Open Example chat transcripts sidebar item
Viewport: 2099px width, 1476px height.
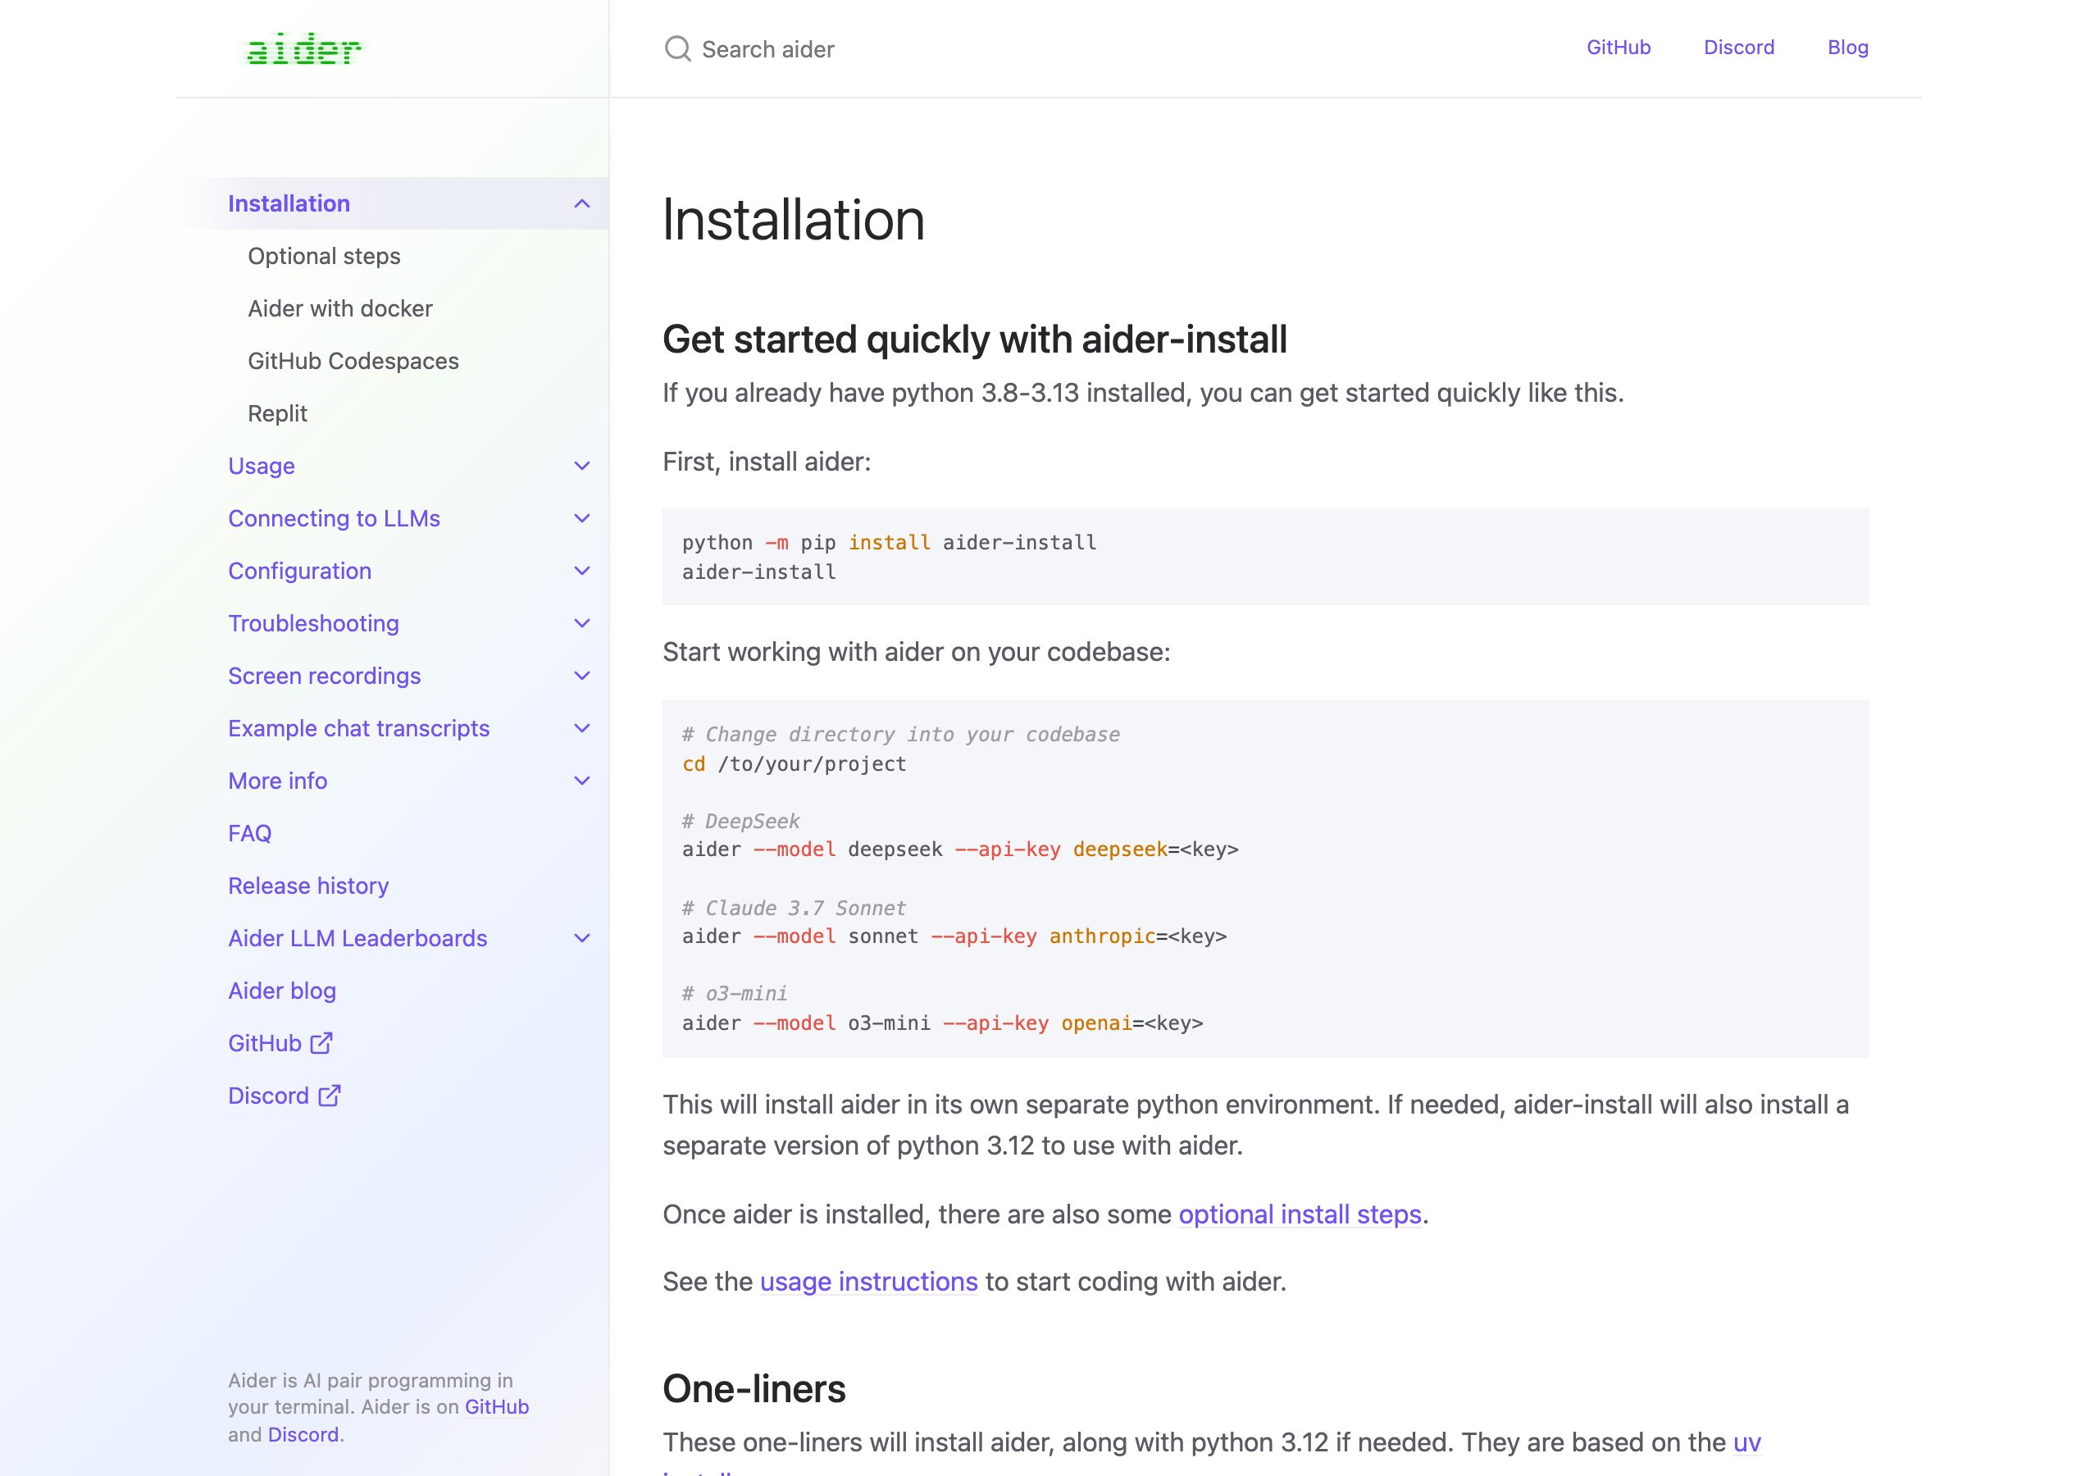pyautogui.click(x=358, y=729)
